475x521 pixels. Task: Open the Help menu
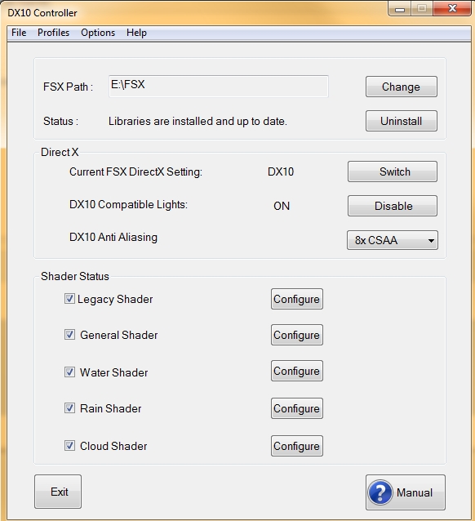point(136,33)
